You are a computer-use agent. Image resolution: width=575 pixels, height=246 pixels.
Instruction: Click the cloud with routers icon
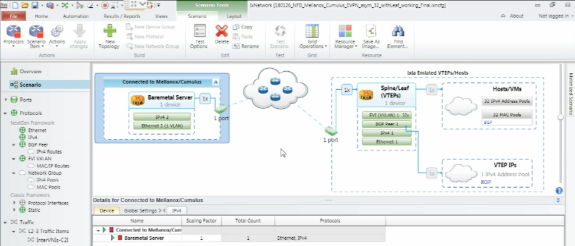(275, 88)
